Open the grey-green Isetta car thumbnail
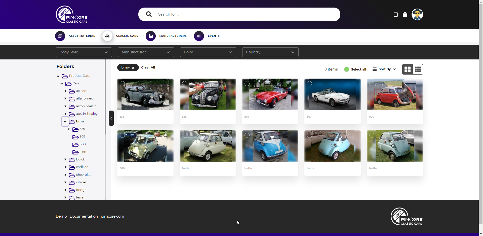This screenshot has height=236, width=483. click(395, 146)
